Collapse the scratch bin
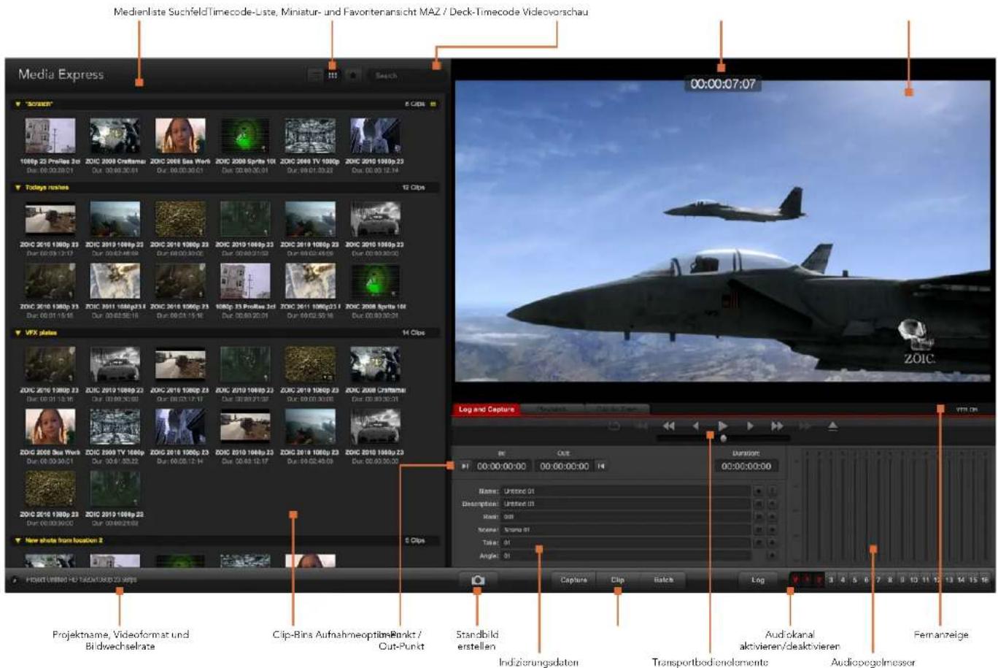Image resolution: width=998 pixels, height=668 pixels. click(x=18, y=104)
